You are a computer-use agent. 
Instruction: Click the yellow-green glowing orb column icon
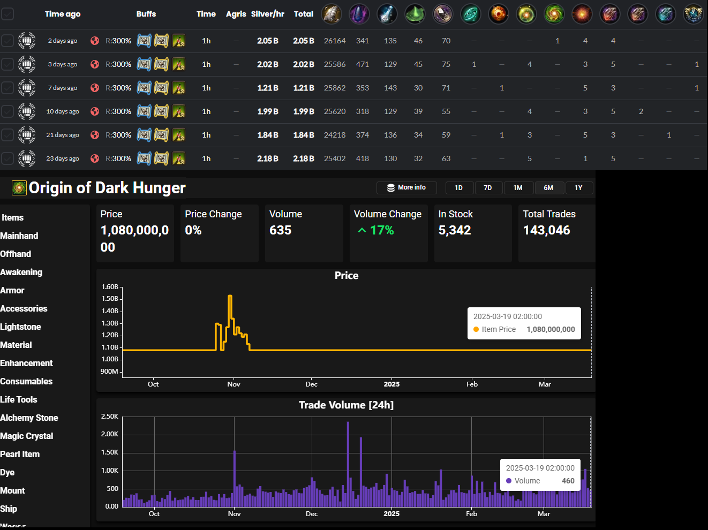point(526,14)
